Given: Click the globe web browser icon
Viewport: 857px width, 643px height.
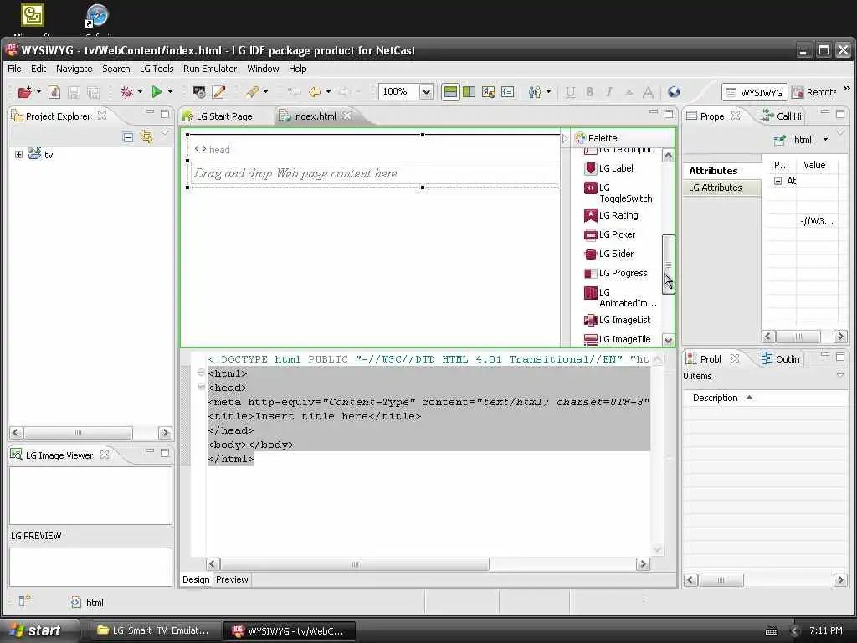Looking at the screenshot, I should click(x=674, y=92).
